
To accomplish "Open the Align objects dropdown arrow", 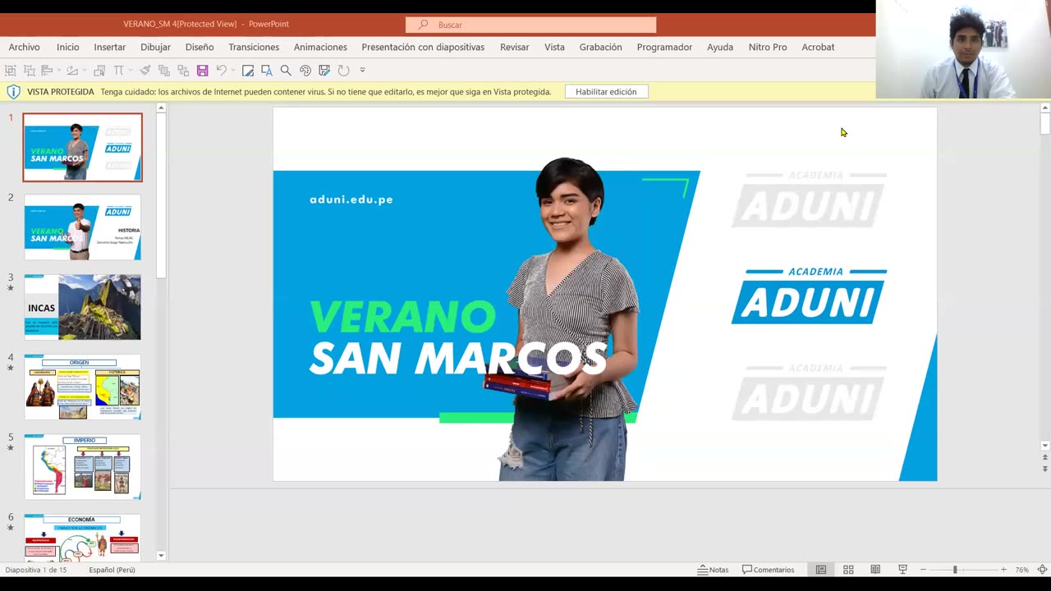I will tap(59, 71).
